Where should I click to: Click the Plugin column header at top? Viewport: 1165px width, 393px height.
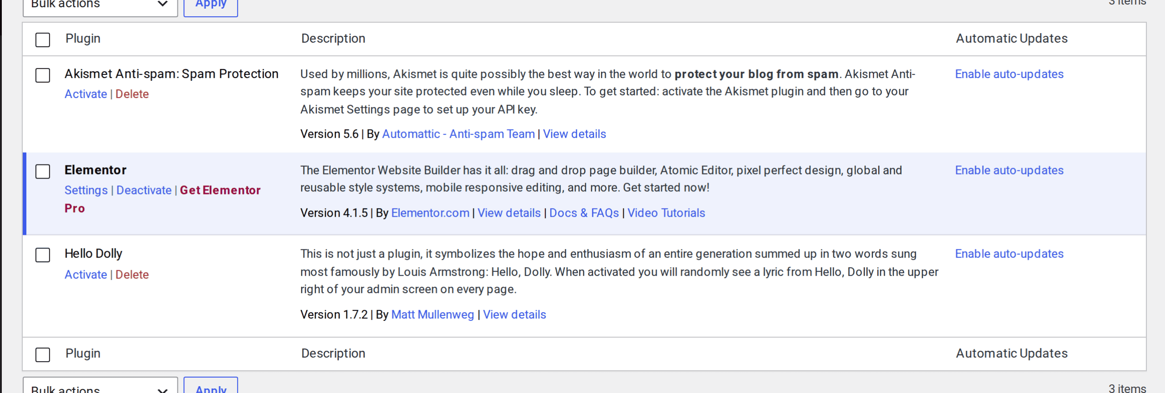[x=83, y=39]
